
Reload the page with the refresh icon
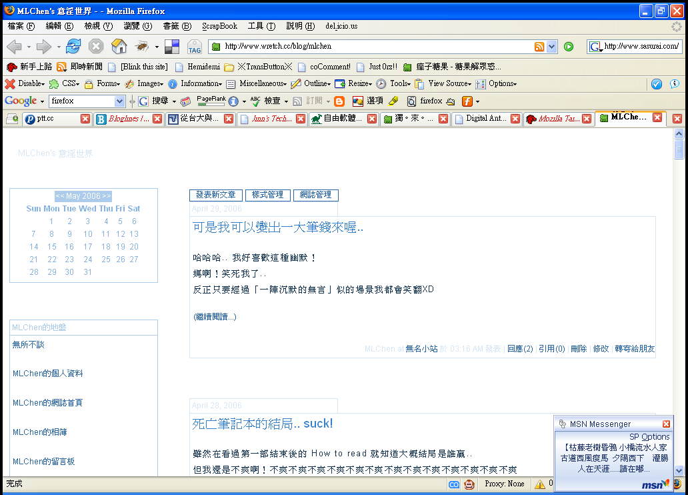tap(73, 45)
